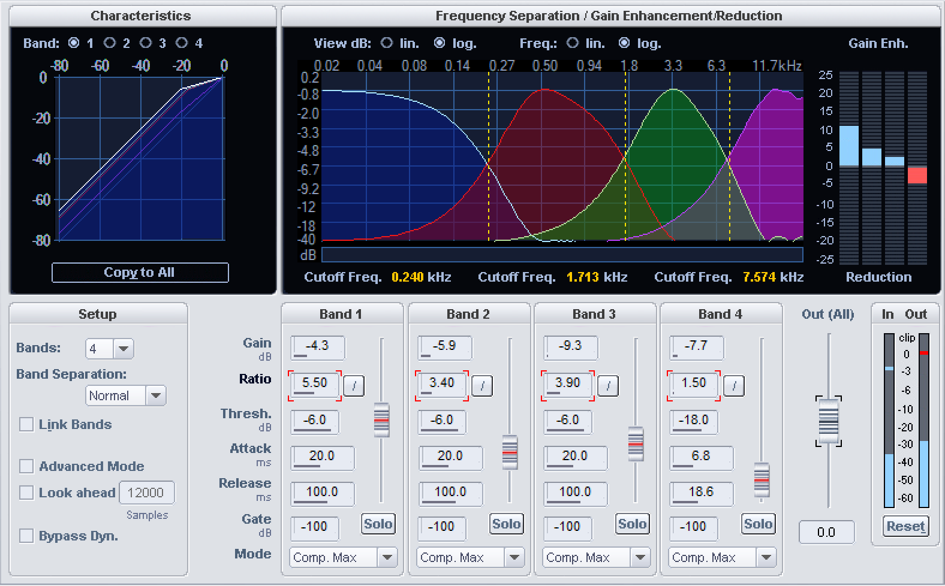
Task: Click the Out (All) fader handle
Action: (829, 421)
